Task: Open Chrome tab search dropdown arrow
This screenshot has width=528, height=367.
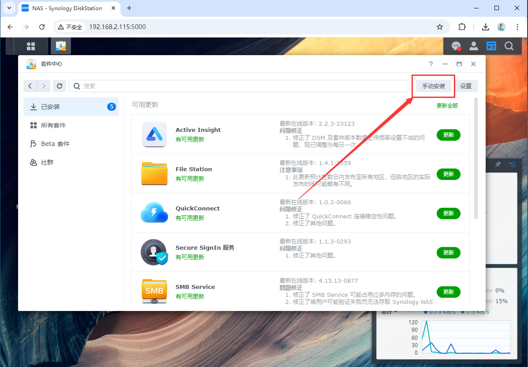Action: (x=9, y=8)
